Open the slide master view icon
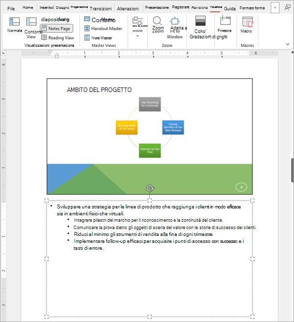294x322 pixels. coord(87,19)
